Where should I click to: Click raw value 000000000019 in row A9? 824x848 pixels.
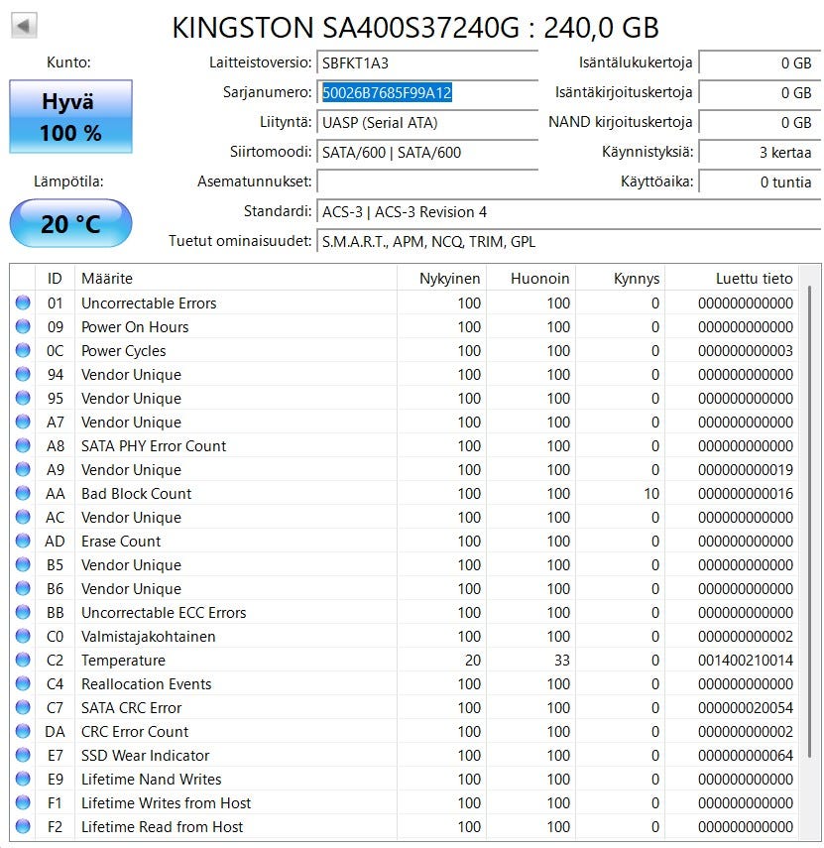pos(745,469)
